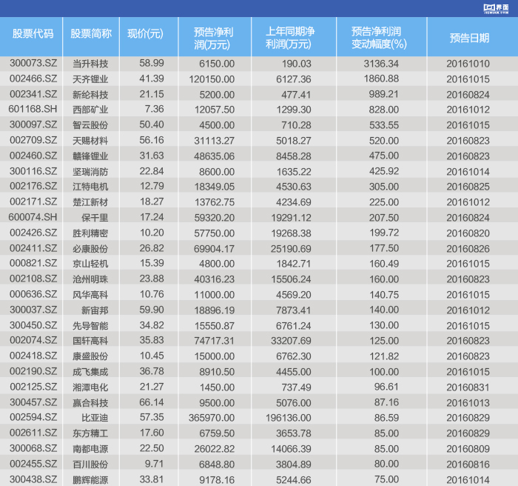Click the 预告日期 column header
The image size is (518, 486).
coord(469,38)
